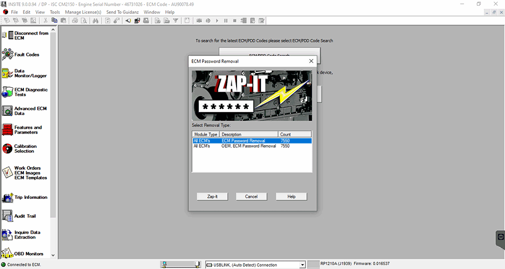Open the Edit menu
The width and height of the screenshot is (505, 269).
[27, 12]
